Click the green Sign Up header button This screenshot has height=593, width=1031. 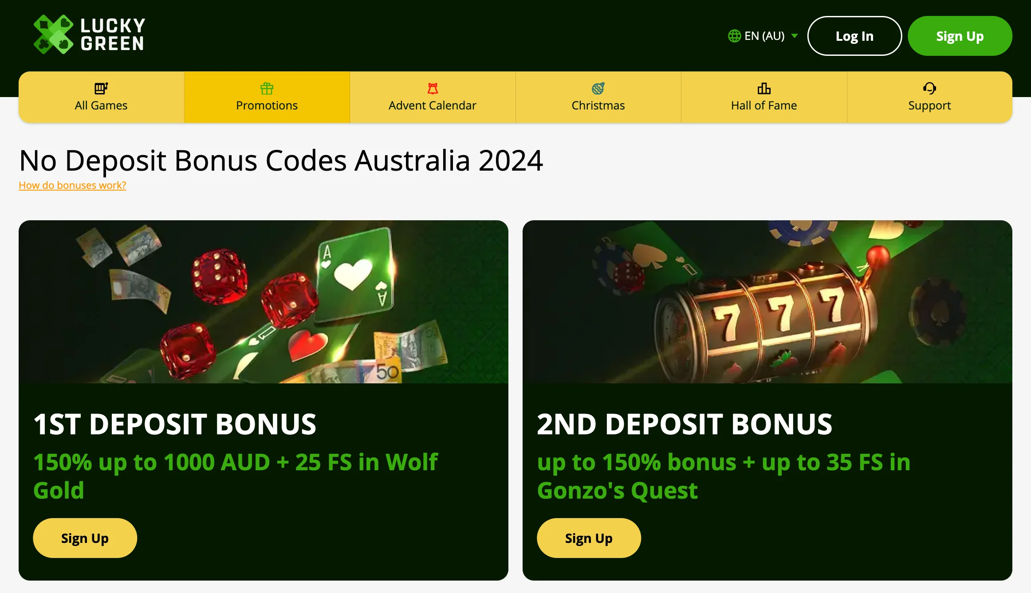(960, 36)
